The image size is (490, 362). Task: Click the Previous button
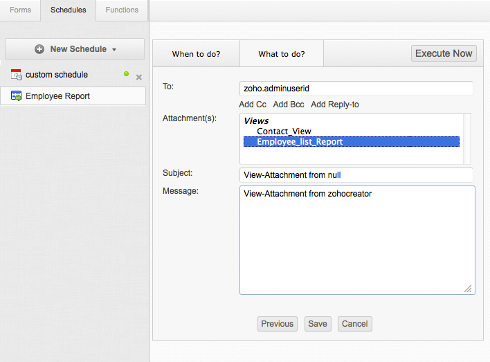[278, 324]
